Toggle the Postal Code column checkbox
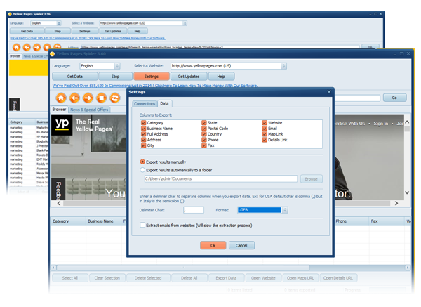 pos(204,129)
